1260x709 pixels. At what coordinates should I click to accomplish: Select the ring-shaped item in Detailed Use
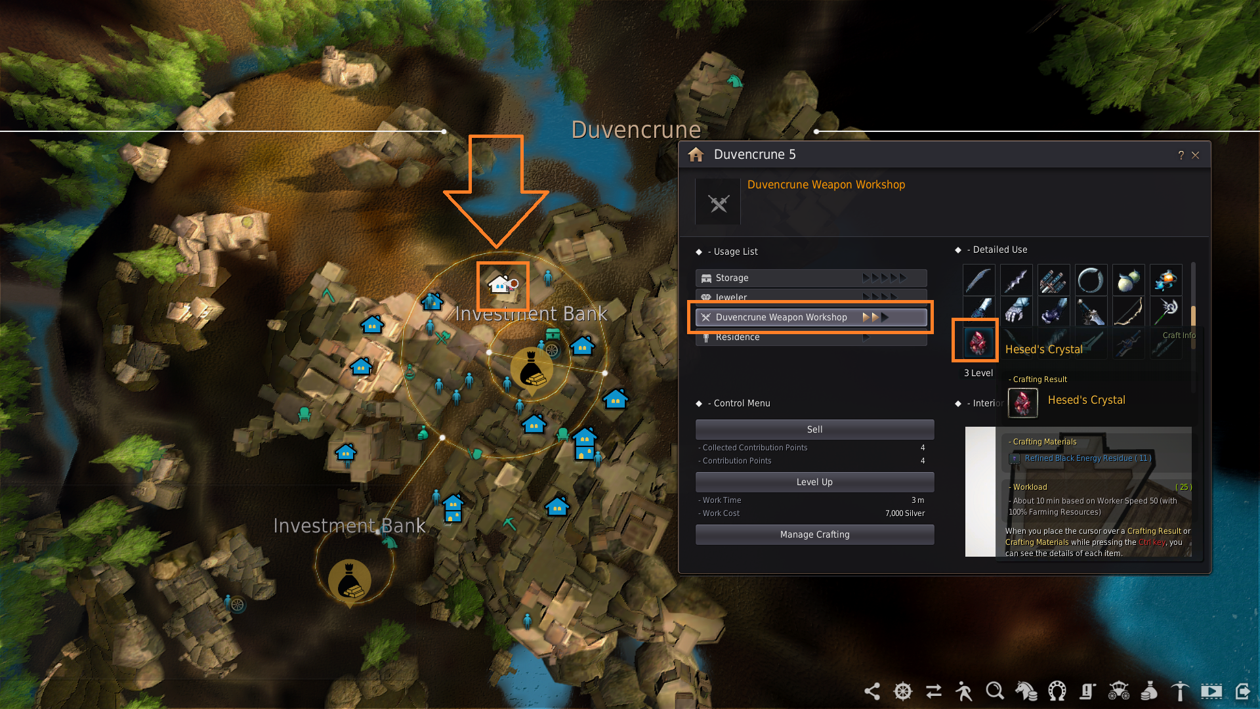click(x=1091, y=280)
